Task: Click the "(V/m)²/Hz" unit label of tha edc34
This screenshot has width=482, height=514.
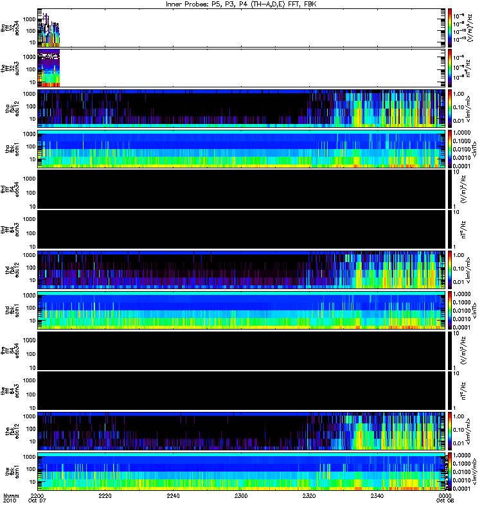Action: 469,28
